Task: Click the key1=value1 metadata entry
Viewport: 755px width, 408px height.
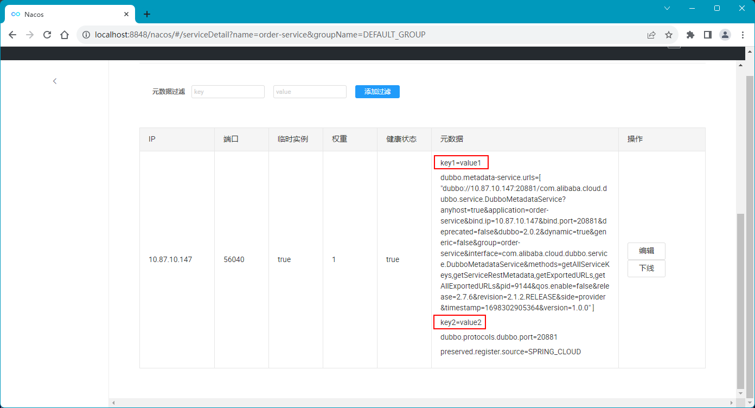Action: coord(461,163)
